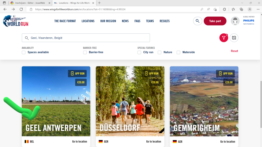Activate Read aloud icon in address bar
Image resolution: width=262 pixels, height=147 pixels.
pyautogui.click(x=208, y=9)
